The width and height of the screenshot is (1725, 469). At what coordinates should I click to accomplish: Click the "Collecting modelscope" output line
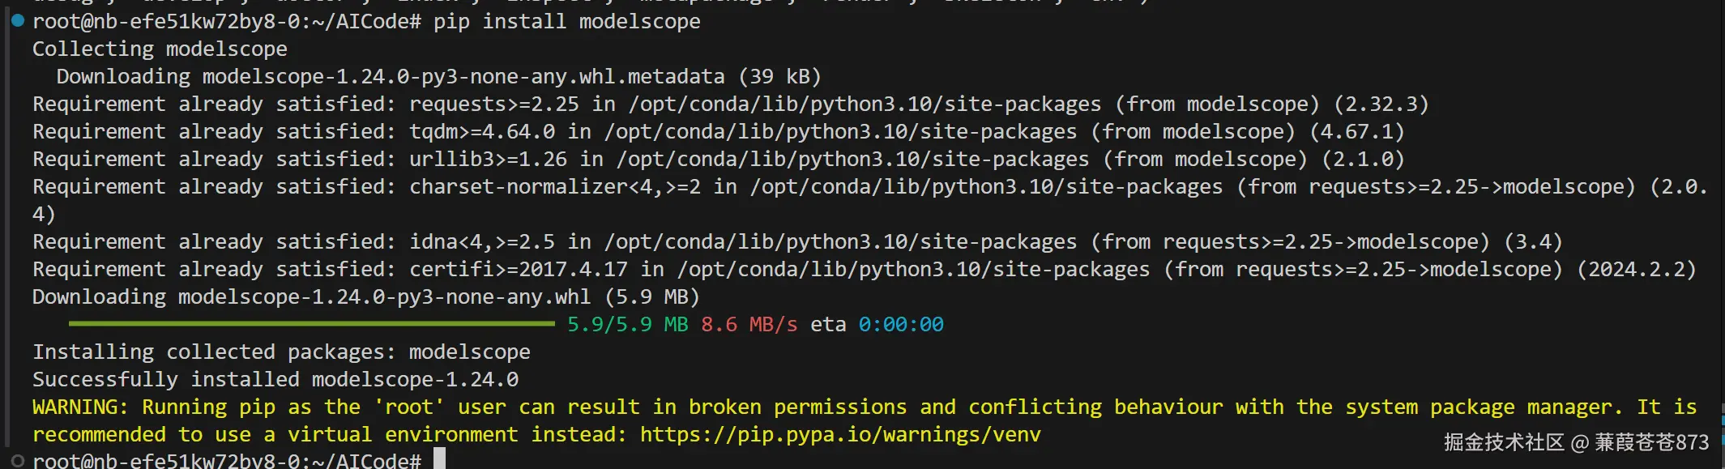point(160,49)
